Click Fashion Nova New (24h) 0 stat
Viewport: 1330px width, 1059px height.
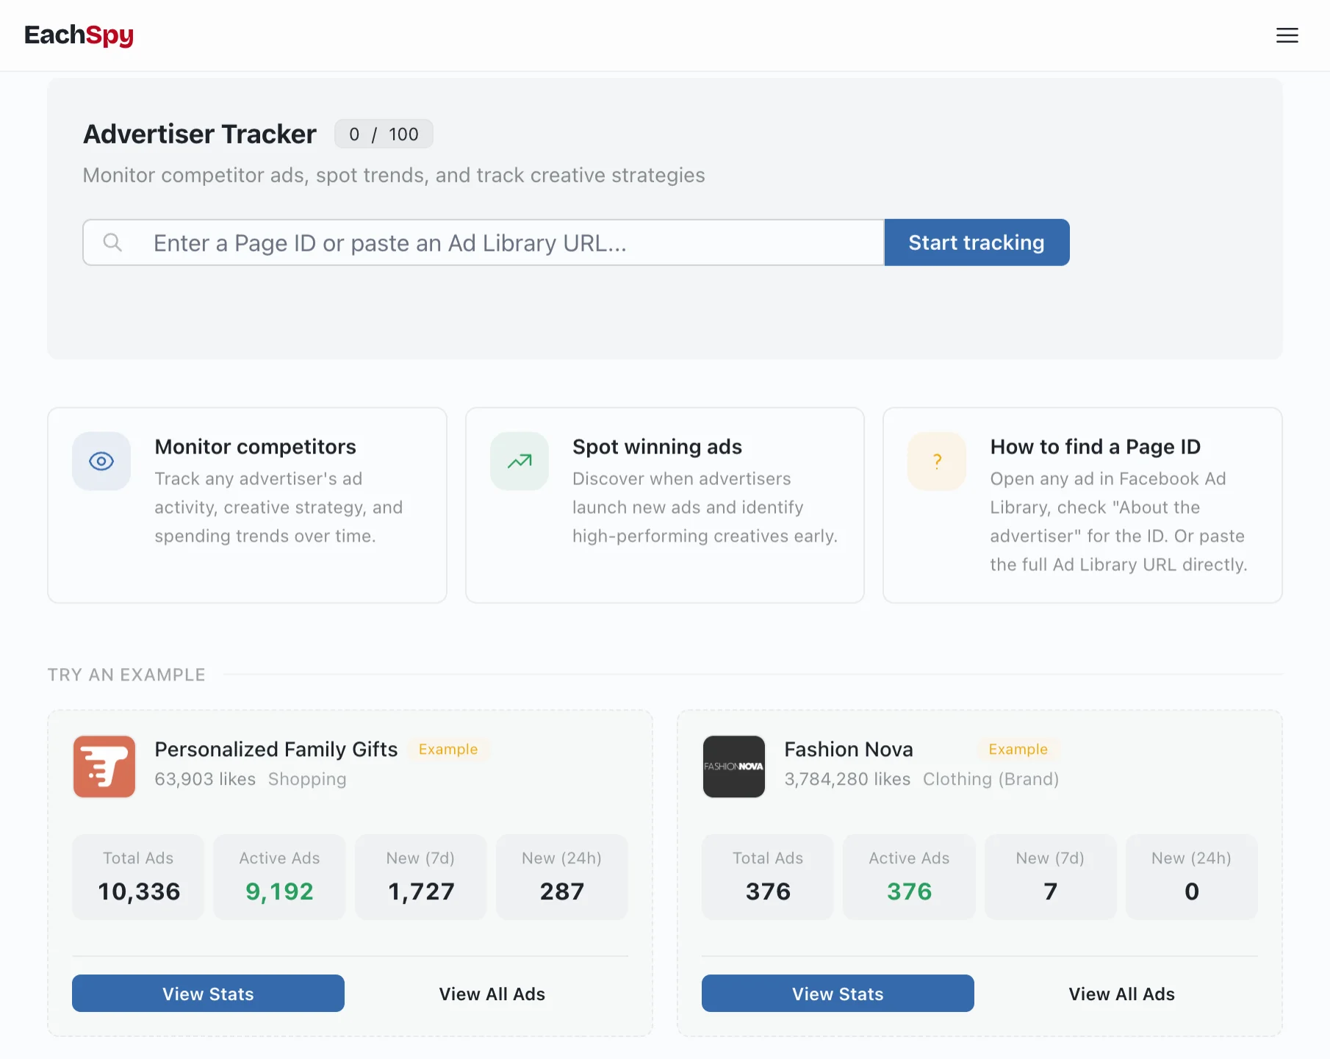click(1192, 877)
